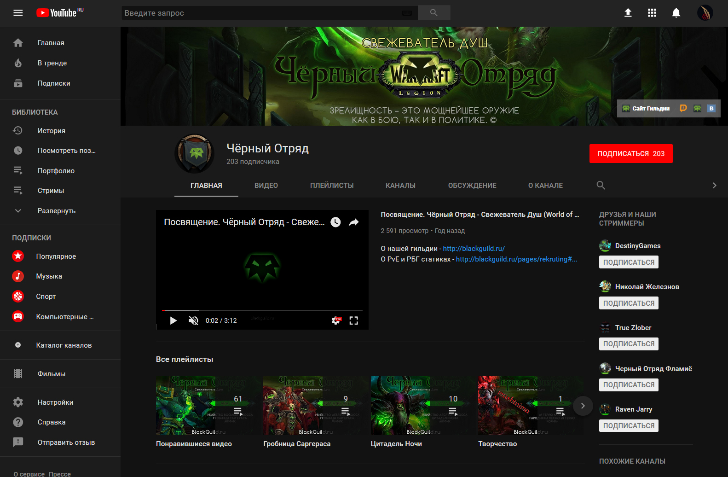728x477 pixels.
Task: Click the search magnifier button
Action: 433,13
